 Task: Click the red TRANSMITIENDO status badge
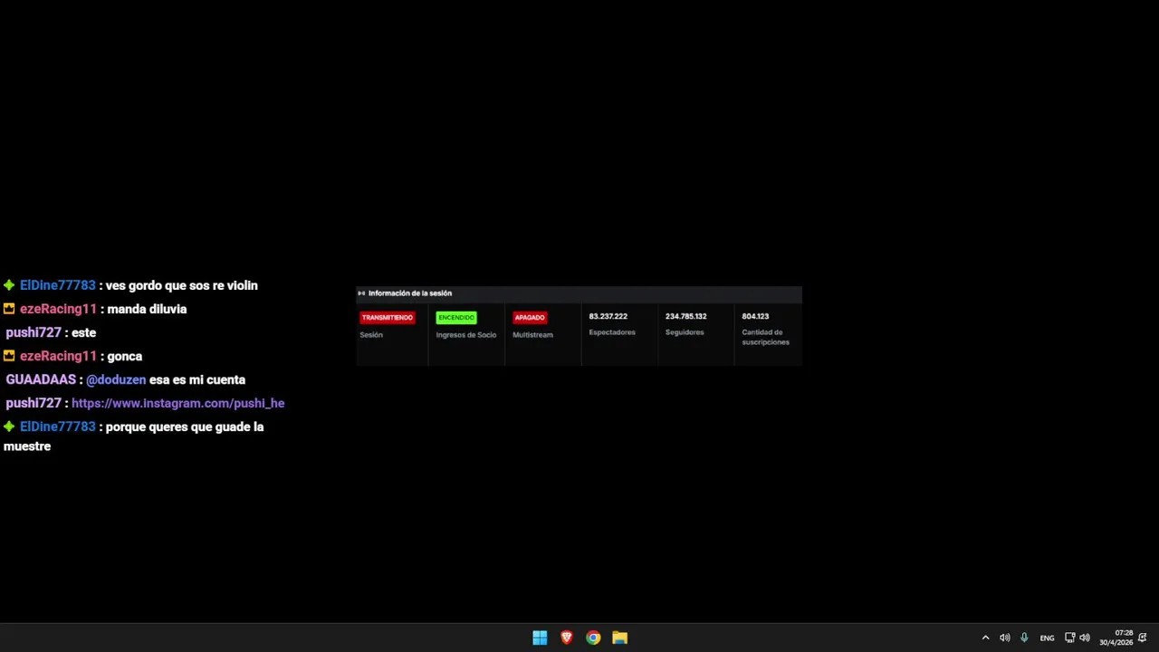pyautogui.click(x=388, y=318)
